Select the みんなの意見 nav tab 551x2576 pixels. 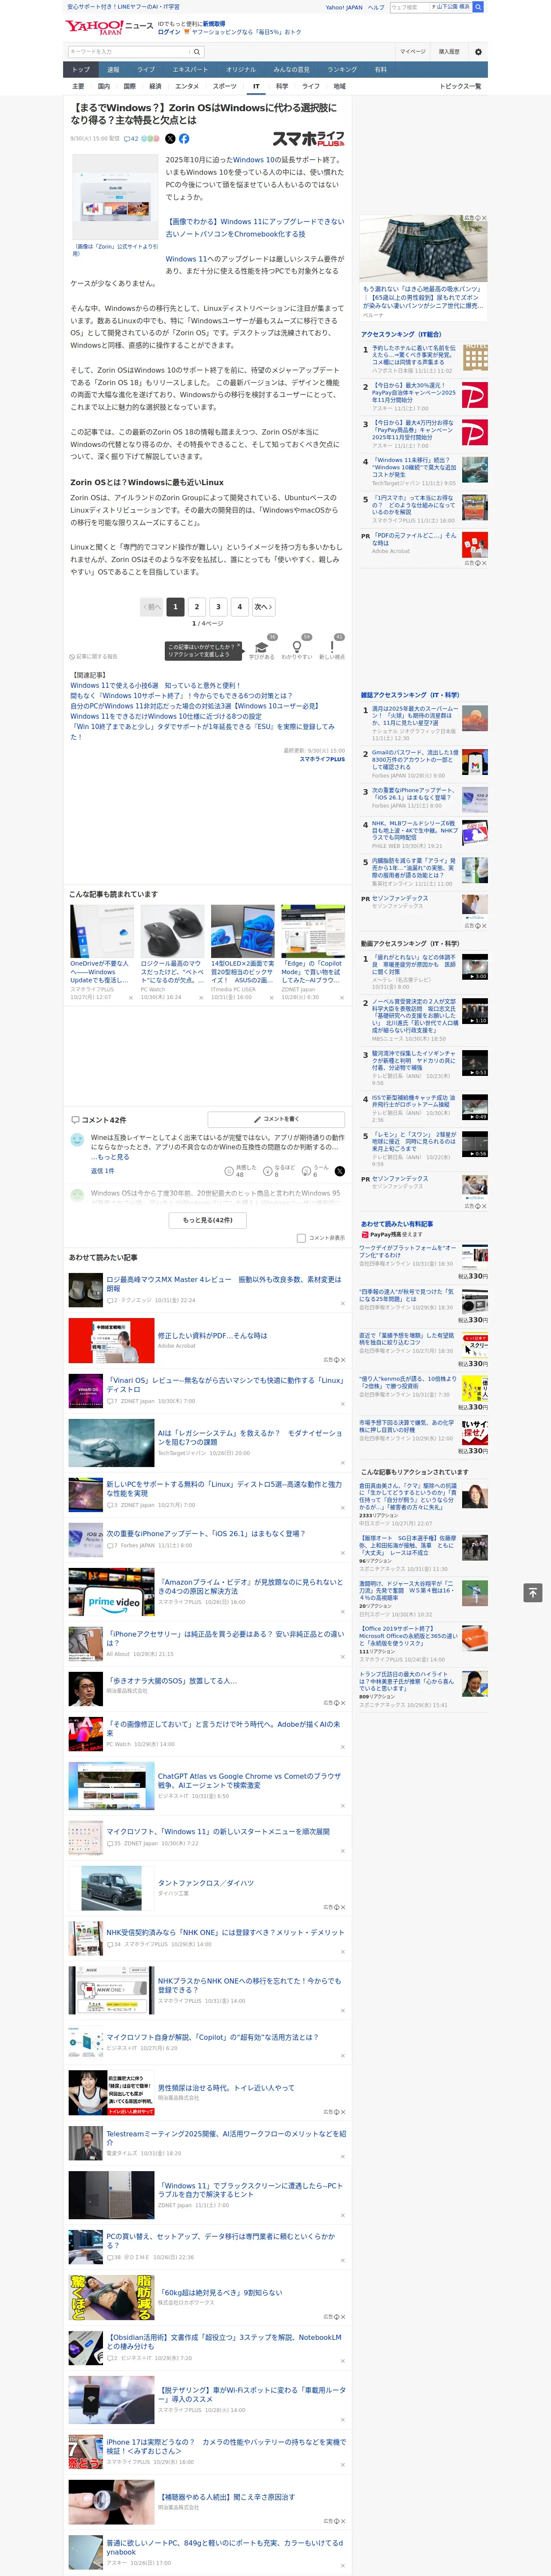point(292,70)
